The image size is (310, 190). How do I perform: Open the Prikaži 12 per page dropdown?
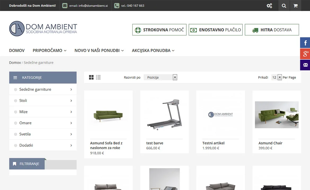coord(276,77)
